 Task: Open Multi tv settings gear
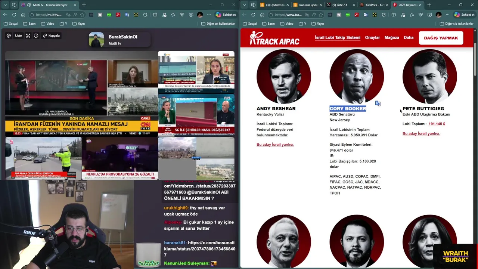point(9,35)
